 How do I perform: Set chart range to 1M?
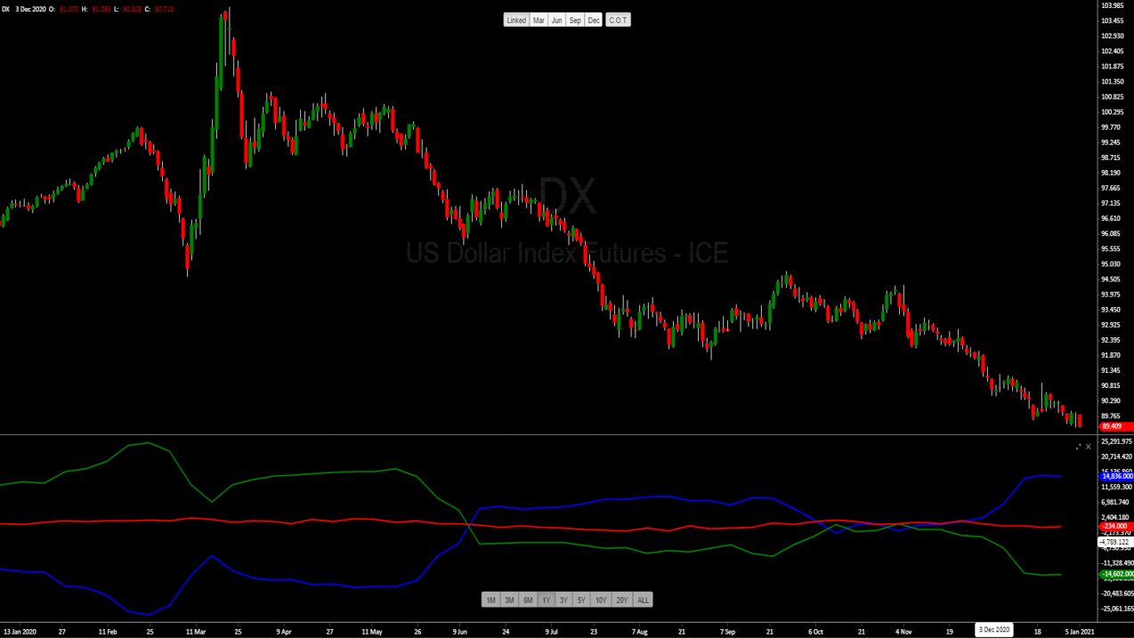click(490, 600)
